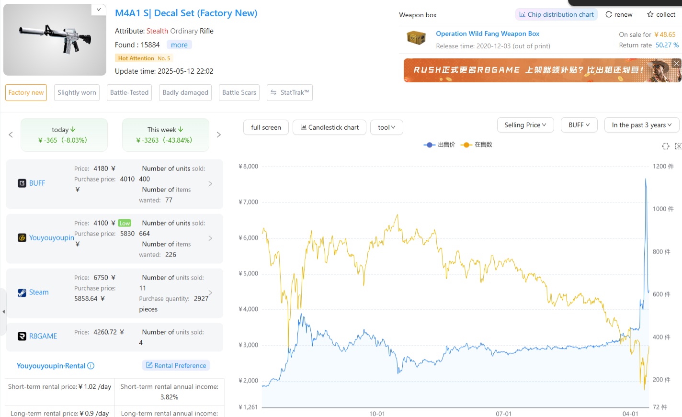Expand the item image dropdown arrow
The height and width of the screenshot is (417, 682).
click(98, 10)
